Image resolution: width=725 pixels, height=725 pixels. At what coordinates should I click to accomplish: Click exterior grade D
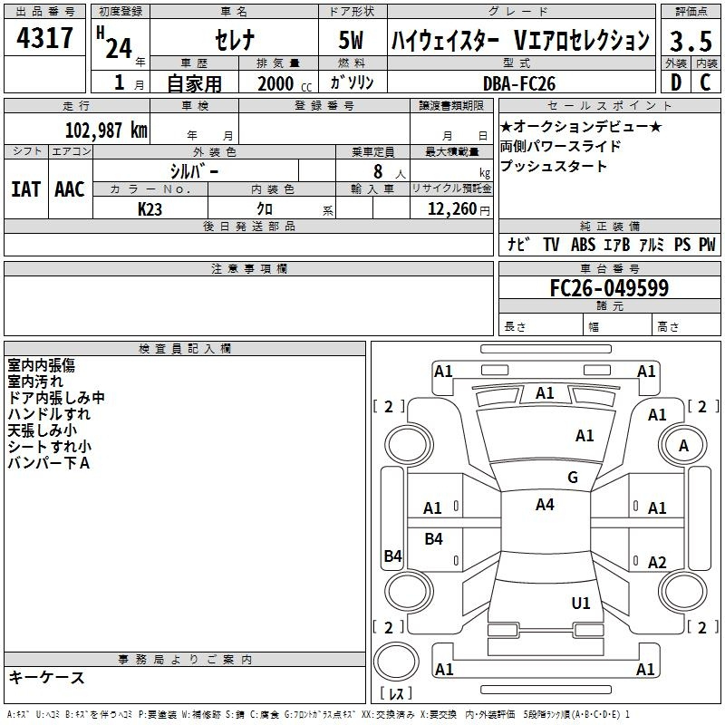pos(676,82)
